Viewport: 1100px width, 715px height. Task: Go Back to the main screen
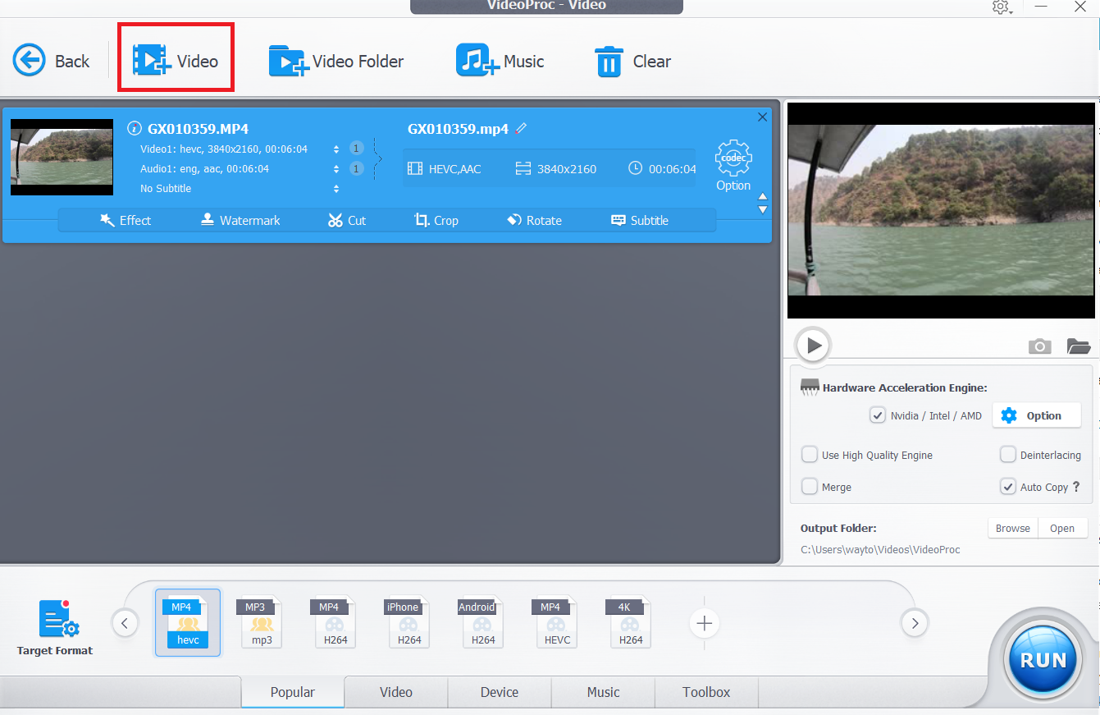click(x=51, y=62)
